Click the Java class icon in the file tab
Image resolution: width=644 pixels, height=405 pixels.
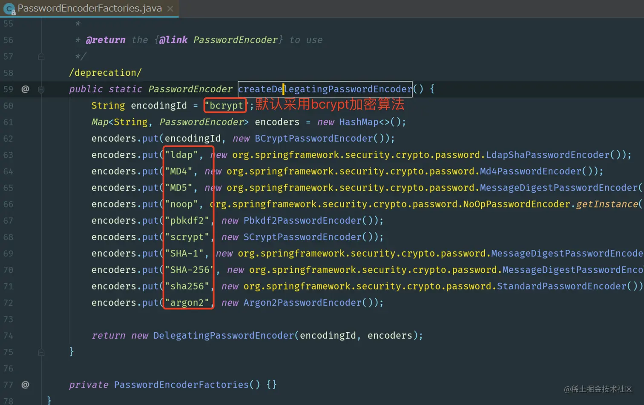(x=9, y=8)
